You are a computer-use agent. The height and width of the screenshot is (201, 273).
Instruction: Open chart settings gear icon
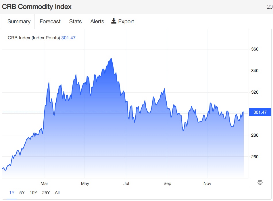pyautogui.click(x=260, y=182)
